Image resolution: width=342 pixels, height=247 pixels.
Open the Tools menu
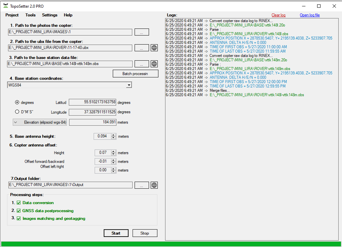click(x=30, y=15)
